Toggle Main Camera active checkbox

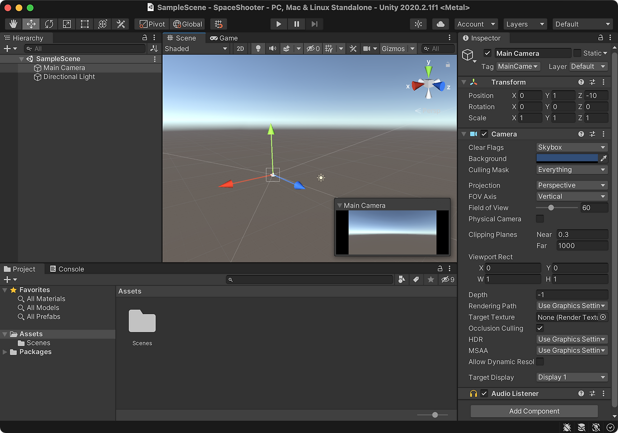(488, 53)
